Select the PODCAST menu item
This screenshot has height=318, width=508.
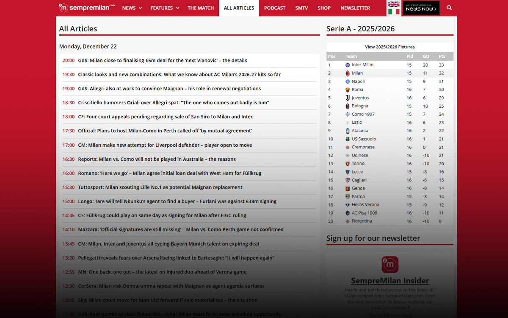(x=274, y=8)
